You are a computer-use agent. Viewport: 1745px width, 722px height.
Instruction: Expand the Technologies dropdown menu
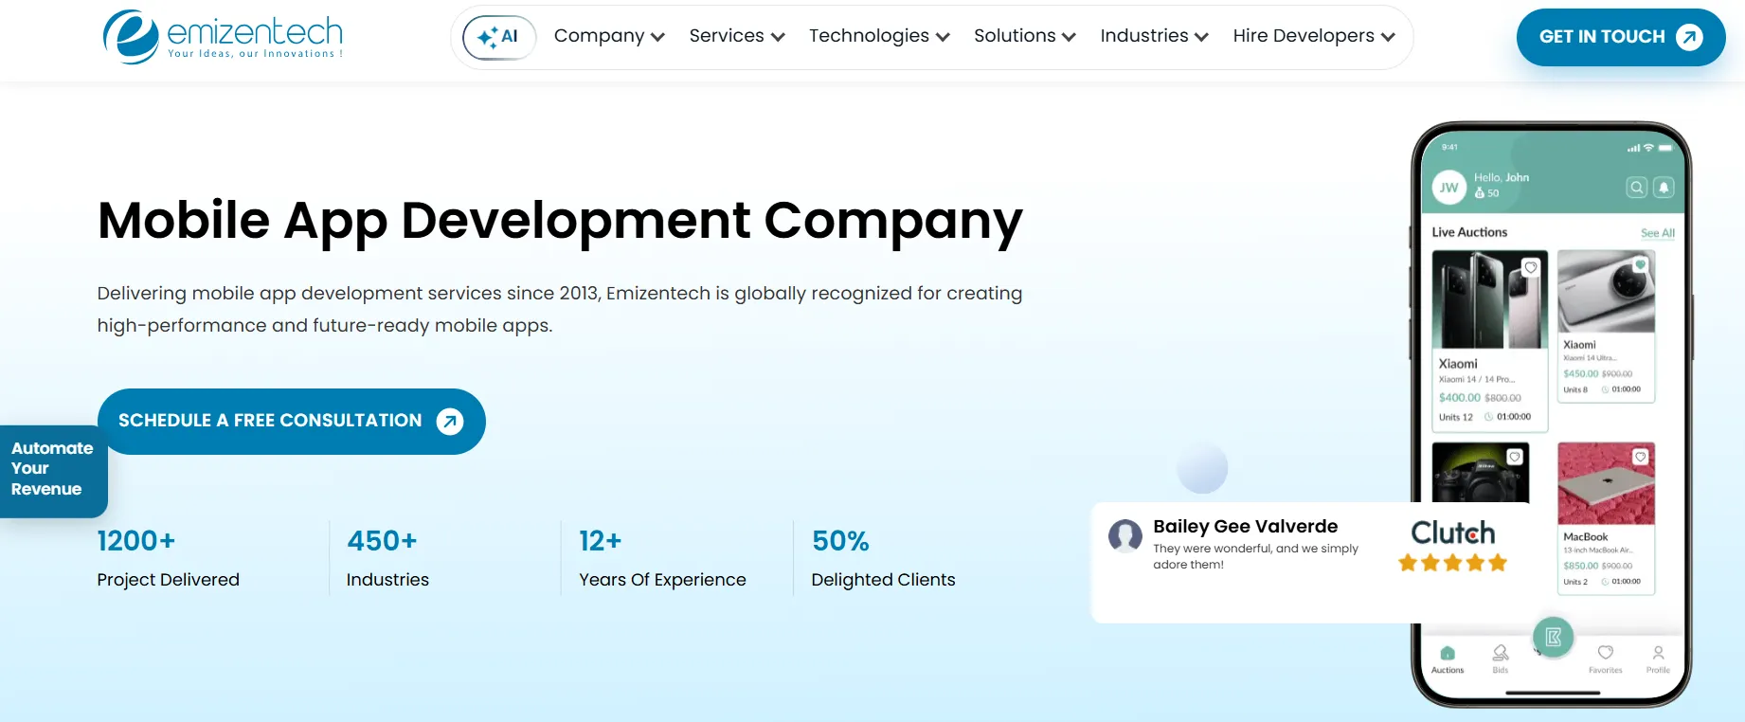point(878,36)
